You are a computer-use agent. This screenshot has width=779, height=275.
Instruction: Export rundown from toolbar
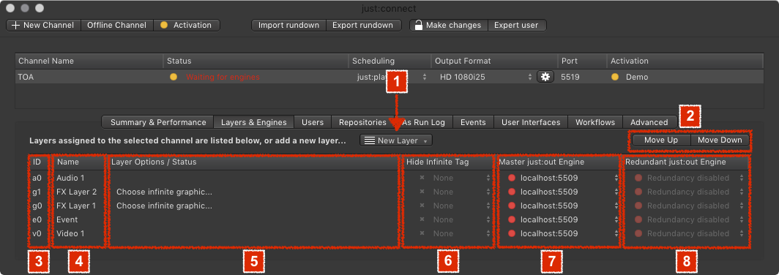[363, 25]
